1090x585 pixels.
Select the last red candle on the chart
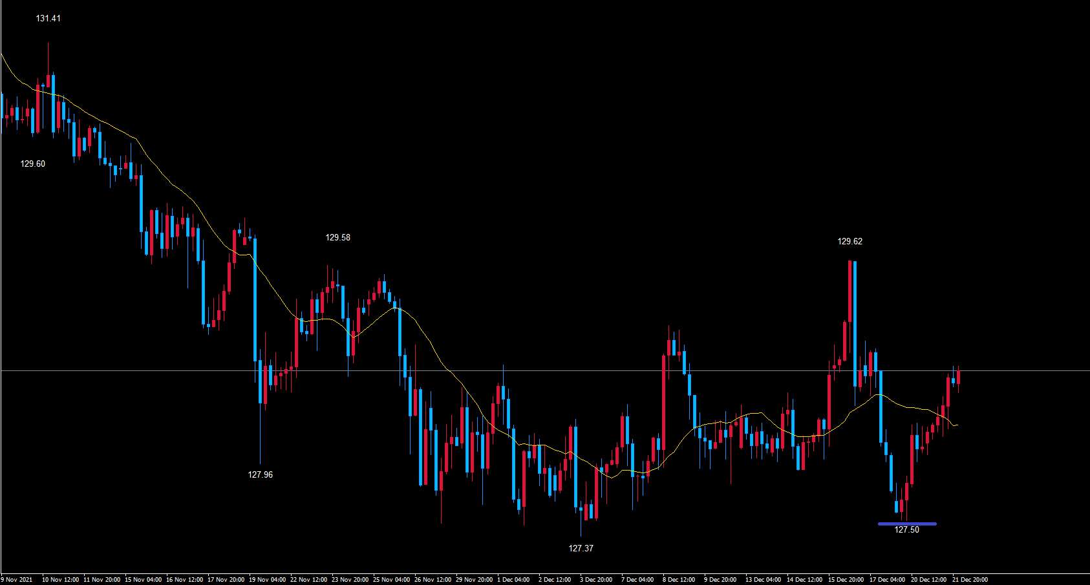tap(958, 376)
